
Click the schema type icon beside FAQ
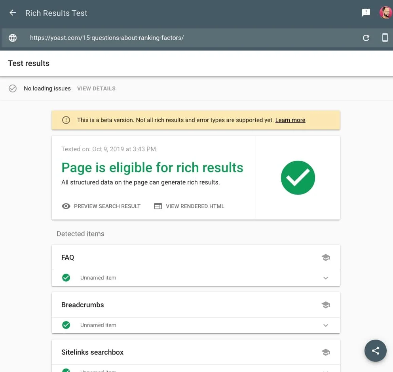pos(326,257)
